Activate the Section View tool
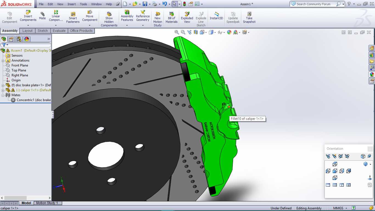Screen dimensions: 375x211 (x=196, y=32)
